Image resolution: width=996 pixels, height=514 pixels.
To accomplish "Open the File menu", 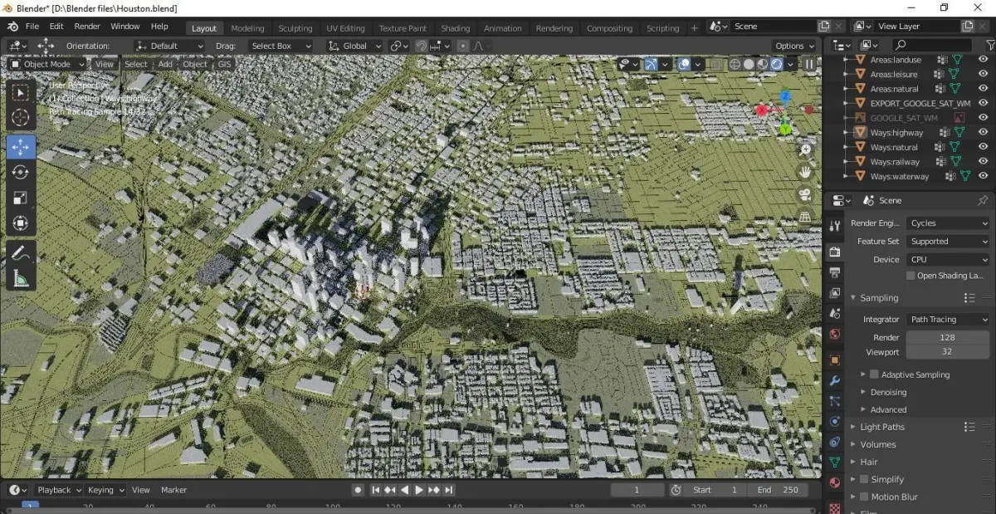I will pyautogui.click(x=32, y=27).
